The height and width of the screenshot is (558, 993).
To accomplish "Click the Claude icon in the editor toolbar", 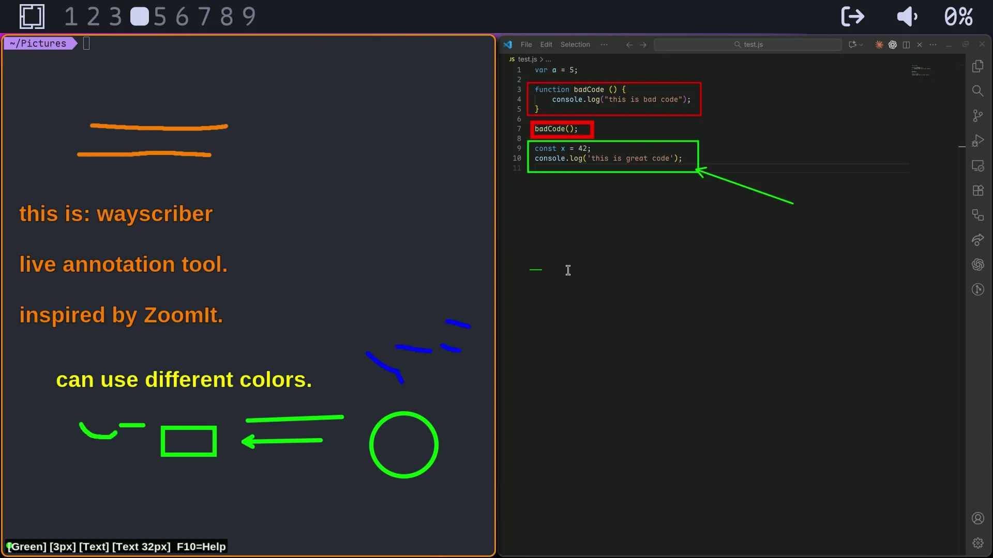I will point(879,44).
